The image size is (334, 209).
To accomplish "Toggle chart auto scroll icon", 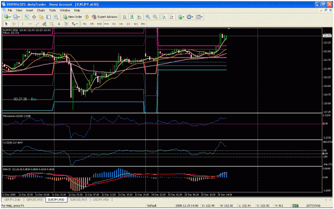I will pos(164,17).
